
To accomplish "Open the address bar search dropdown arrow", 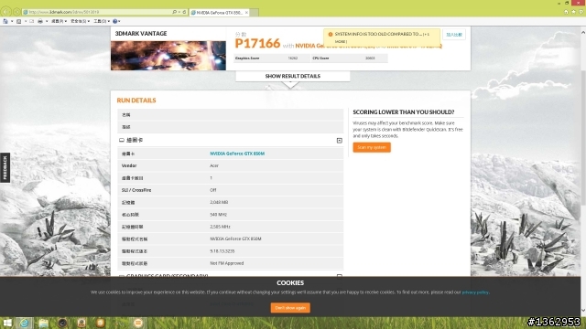I will point(179,12).
